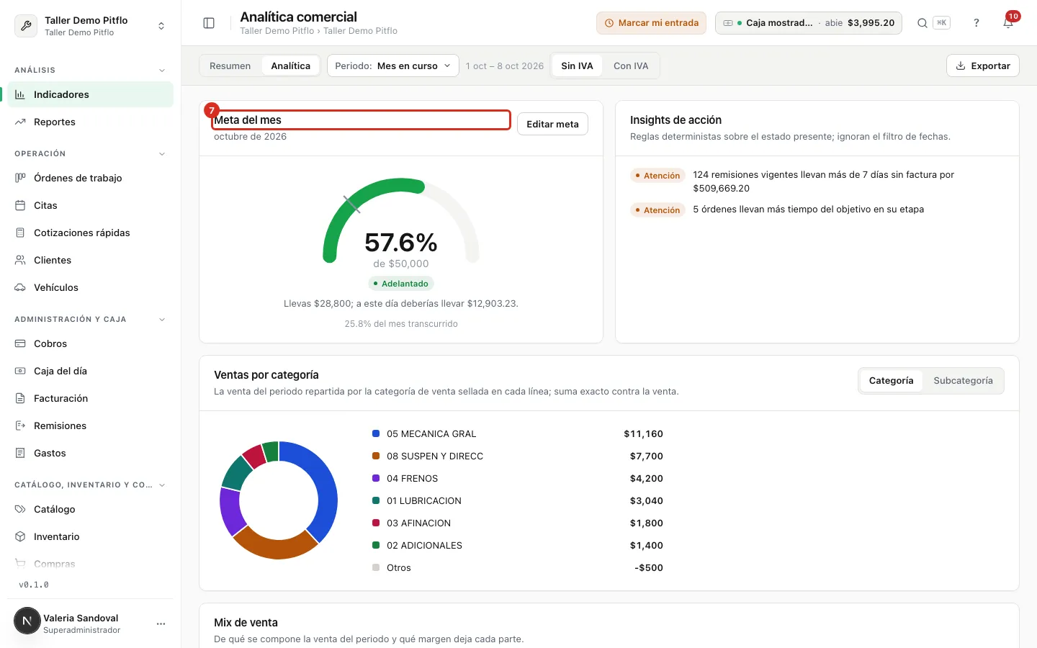This screenshot has width=1037, height=648.
Task: Open Órdenes de trabajo in the sidebar
Action: [90, 178]
